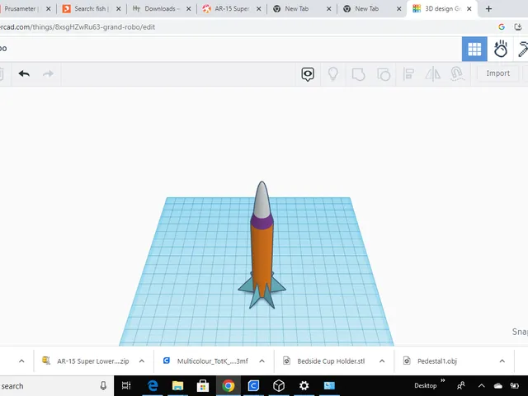Open the People icon in system tray
This screenshot has height=396, width=528.
461,385
